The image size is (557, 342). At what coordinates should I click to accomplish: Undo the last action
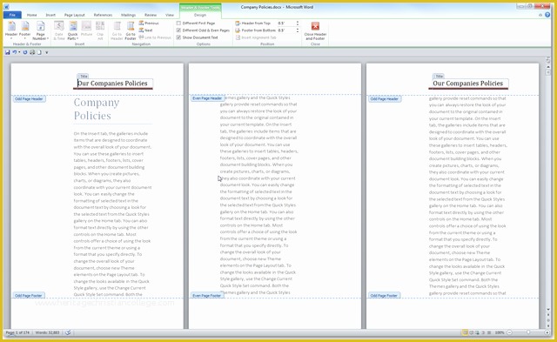pos(15,52)
